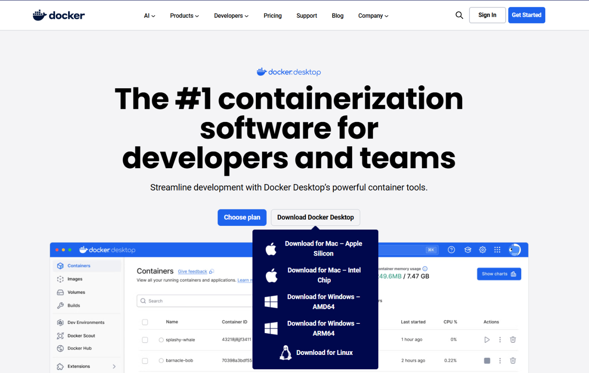Click the Name column header
The image size is (589, 373).
pyautogui.click(x=172, y=322)
